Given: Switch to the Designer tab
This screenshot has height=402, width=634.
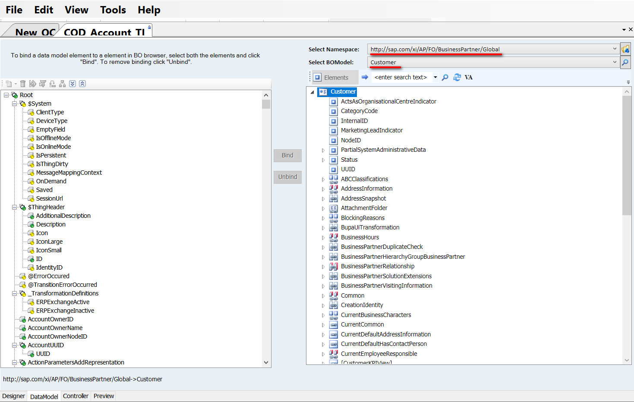Looking at the screenshot, I should pyautogui.click(x=14, y=396).
